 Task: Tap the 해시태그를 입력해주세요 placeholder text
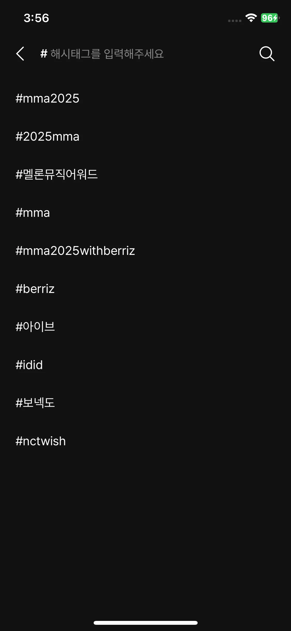coord(107,54)
